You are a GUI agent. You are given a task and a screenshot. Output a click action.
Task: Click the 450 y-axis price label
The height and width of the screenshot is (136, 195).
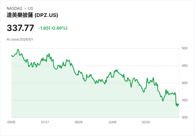pyautogui.click(x=185, y=66)
